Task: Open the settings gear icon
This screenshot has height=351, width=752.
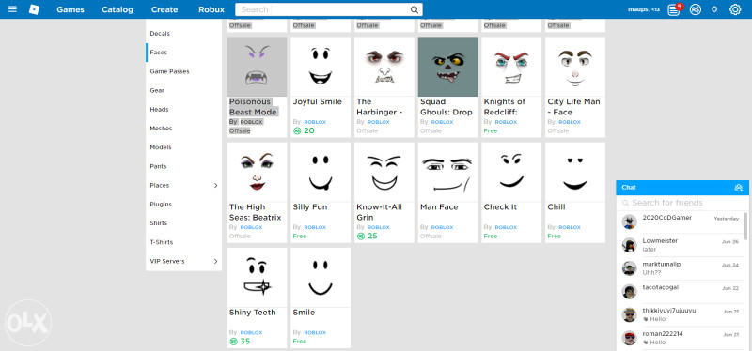Action: point(735,9)
